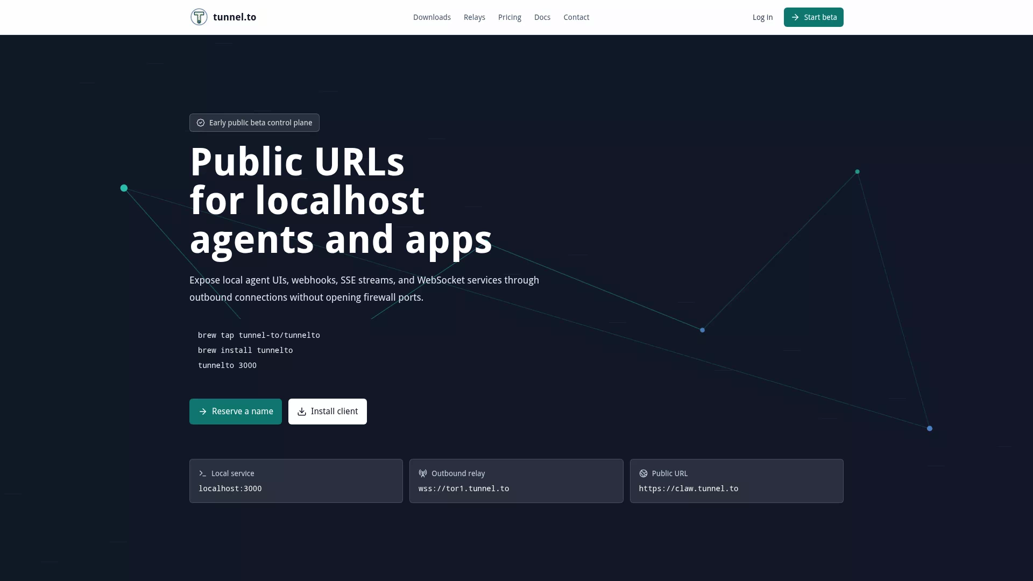This screenshot has height=581, width=1033.
Task: Click the text wss://tor1.tunnel.to
Action: tap(464, 488)
